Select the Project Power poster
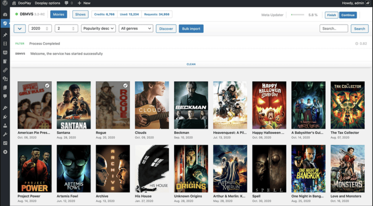373x206 pixels. [x=35, y=169]
